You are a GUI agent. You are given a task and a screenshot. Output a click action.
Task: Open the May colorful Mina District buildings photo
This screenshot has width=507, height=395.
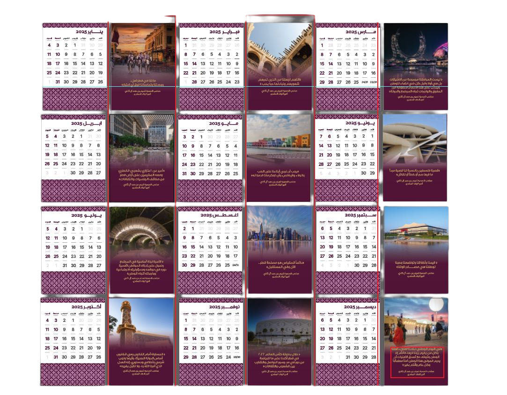279,141
